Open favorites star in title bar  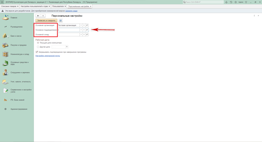(x=235, y=2)
